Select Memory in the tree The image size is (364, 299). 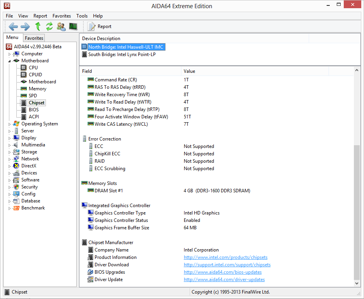click(37, 89)
